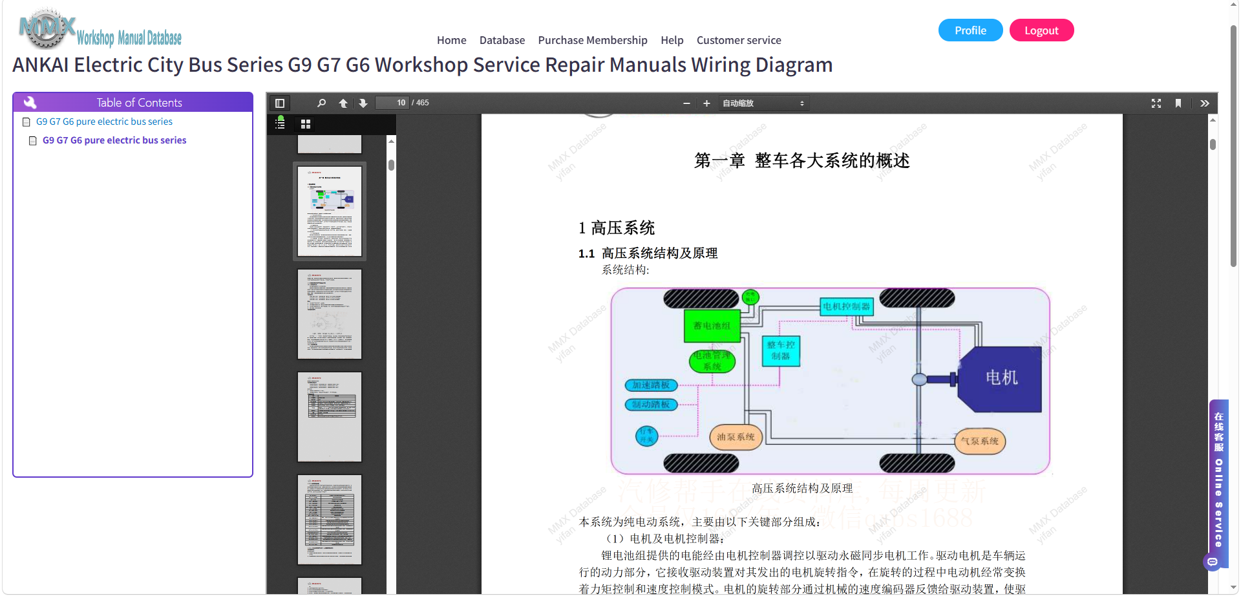Open the Home menu item

(452, 40)
